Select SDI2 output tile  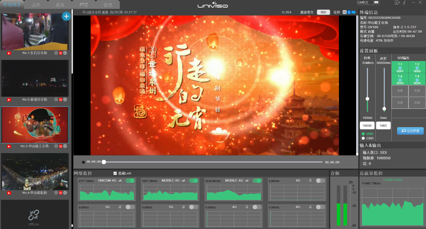pos(417,67)
